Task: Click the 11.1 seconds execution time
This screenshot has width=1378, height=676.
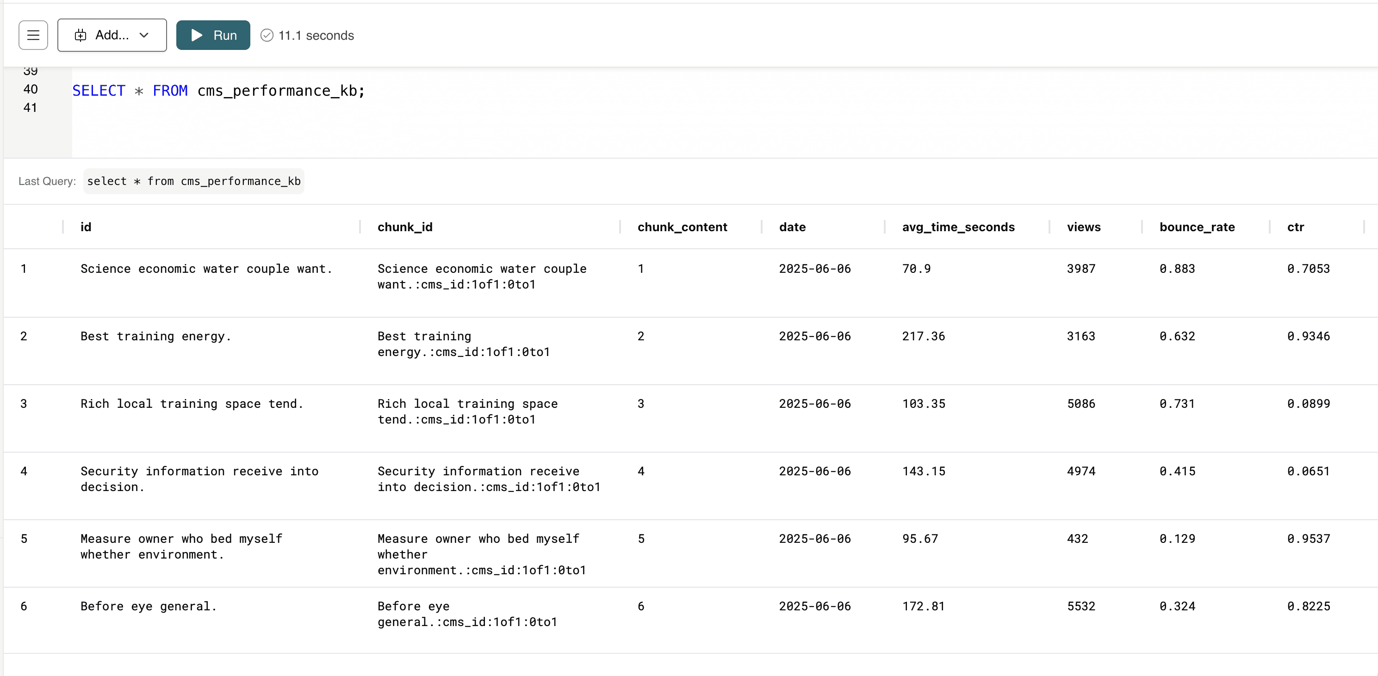Action: [x=316, y=35]
